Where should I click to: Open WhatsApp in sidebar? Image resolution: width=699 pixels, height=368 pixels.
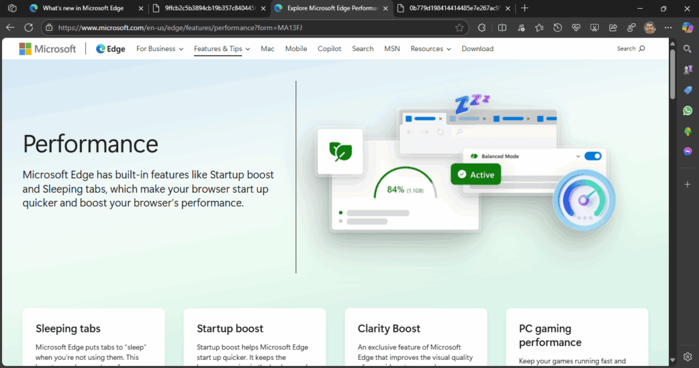coord(687,110)
